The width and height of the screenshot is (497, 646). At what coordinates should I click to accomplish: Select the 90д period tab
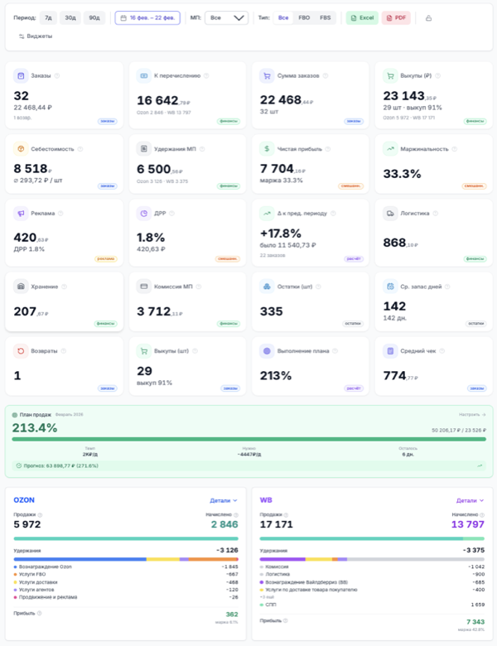pyautogui.click(x=94, y=17)
